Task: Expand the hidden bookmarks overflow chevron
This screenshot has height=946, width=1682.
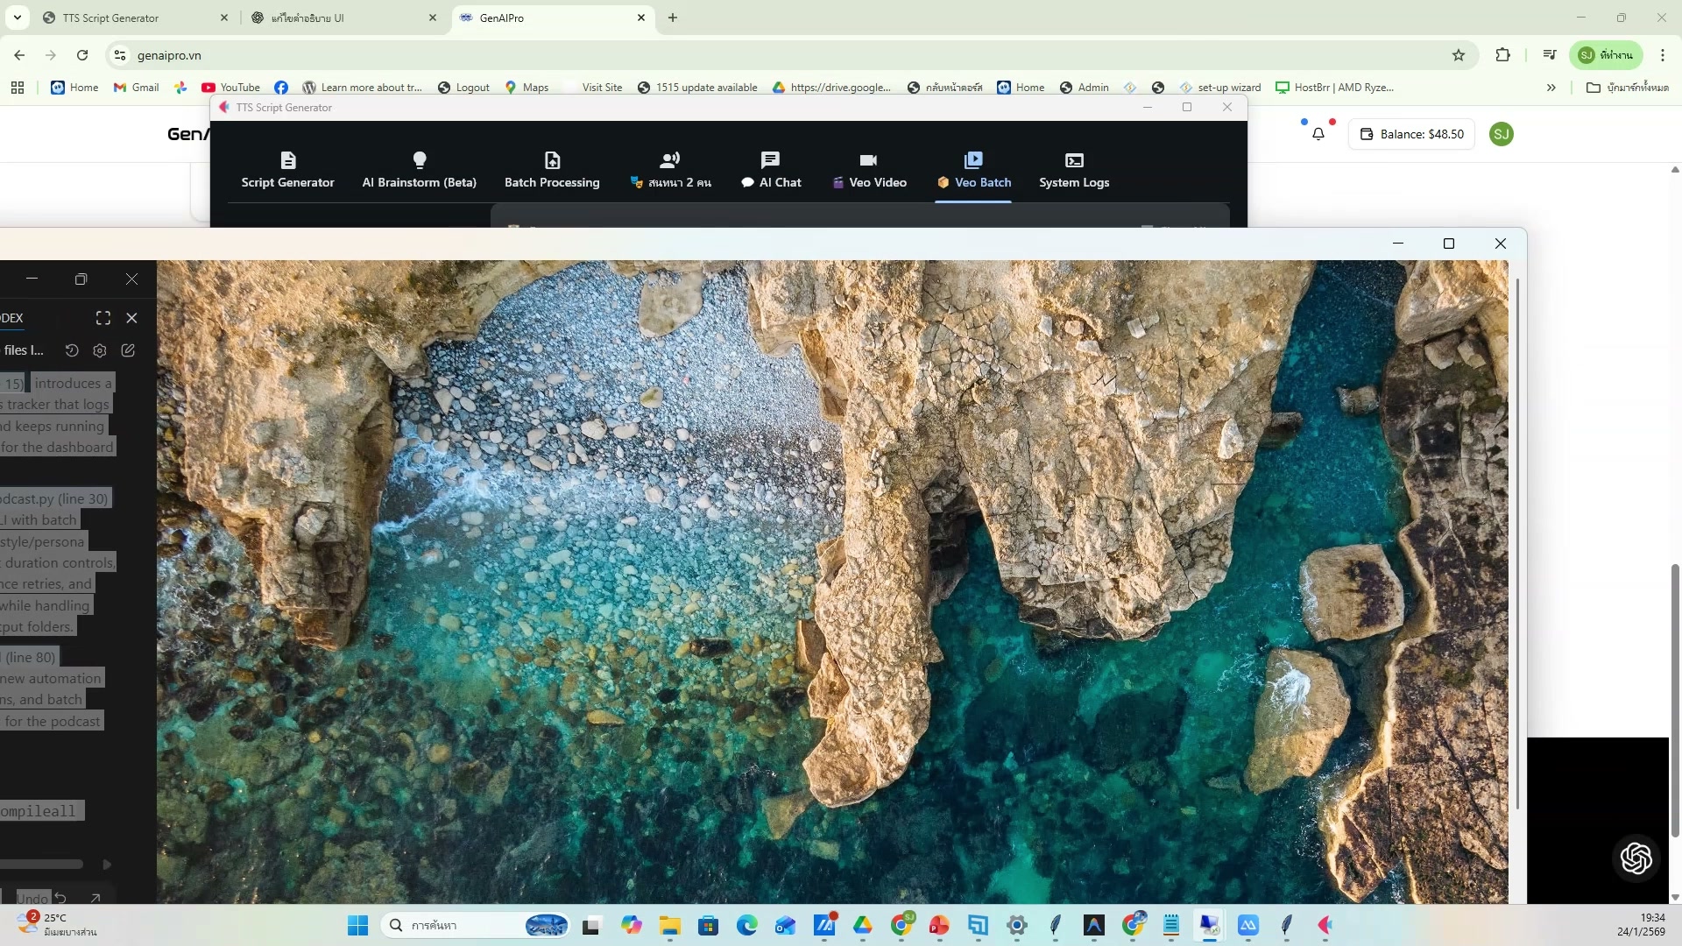Action: click(1551, 88)
